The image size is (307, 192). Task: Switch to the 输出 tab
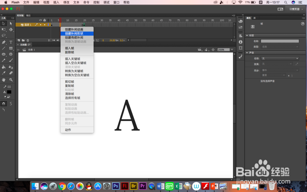pos(28,15)
